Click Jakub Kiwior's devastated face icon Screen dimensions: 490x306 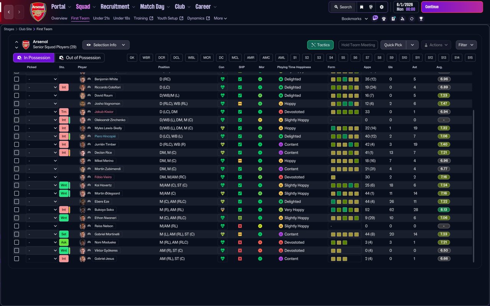281,112
